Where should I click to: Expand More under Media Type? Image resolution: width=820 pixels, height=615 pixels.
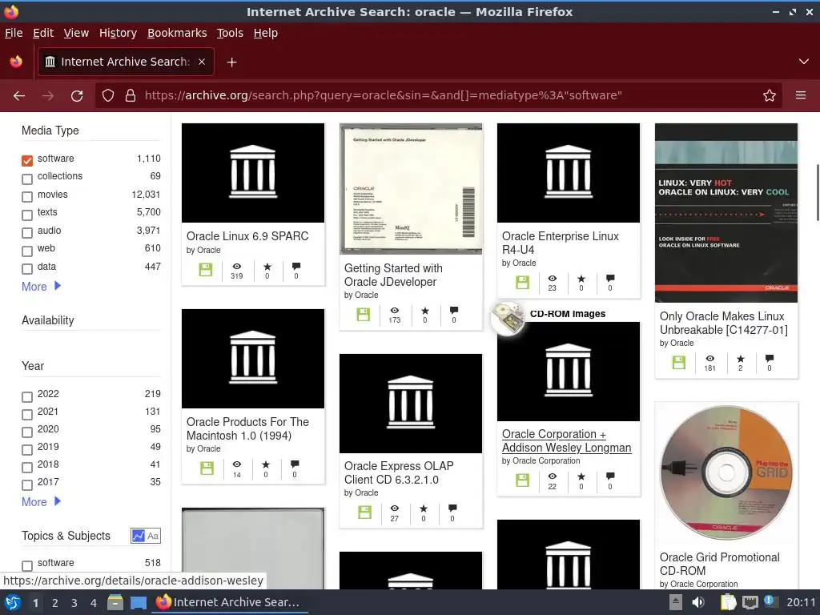pos(42,286)
